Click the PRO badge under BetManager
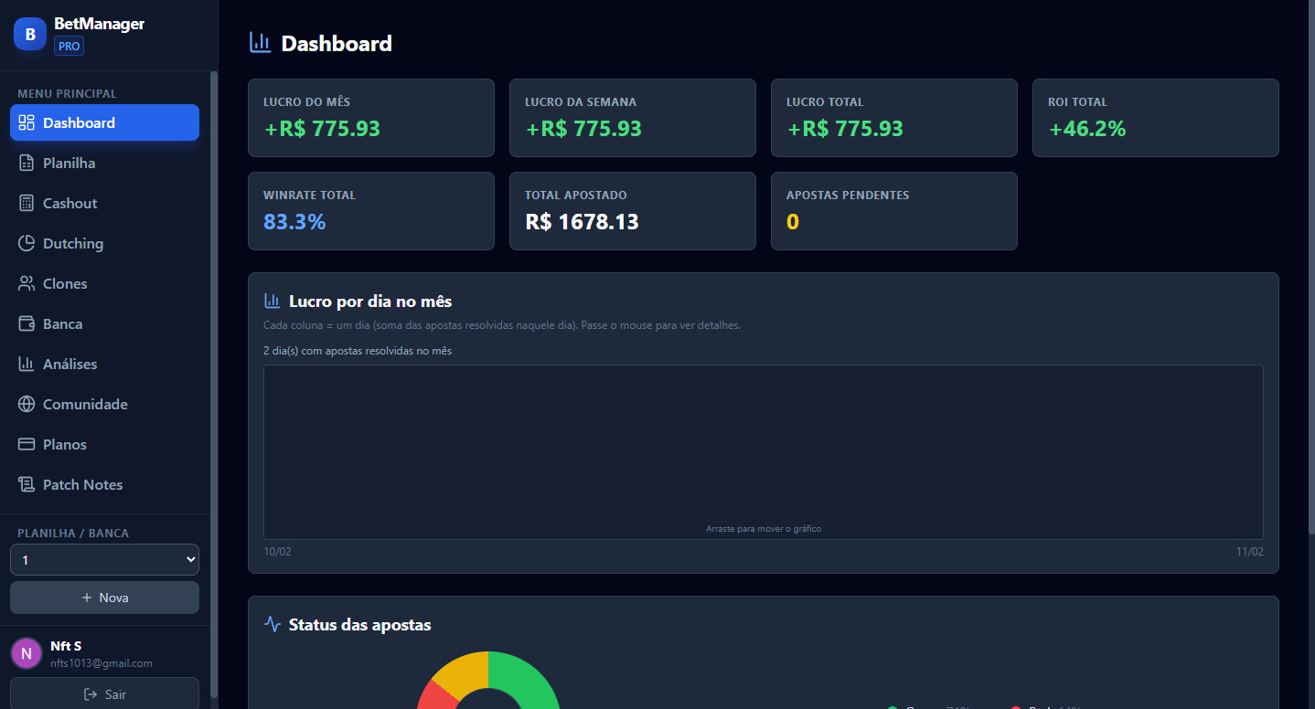 click(69, 46)
